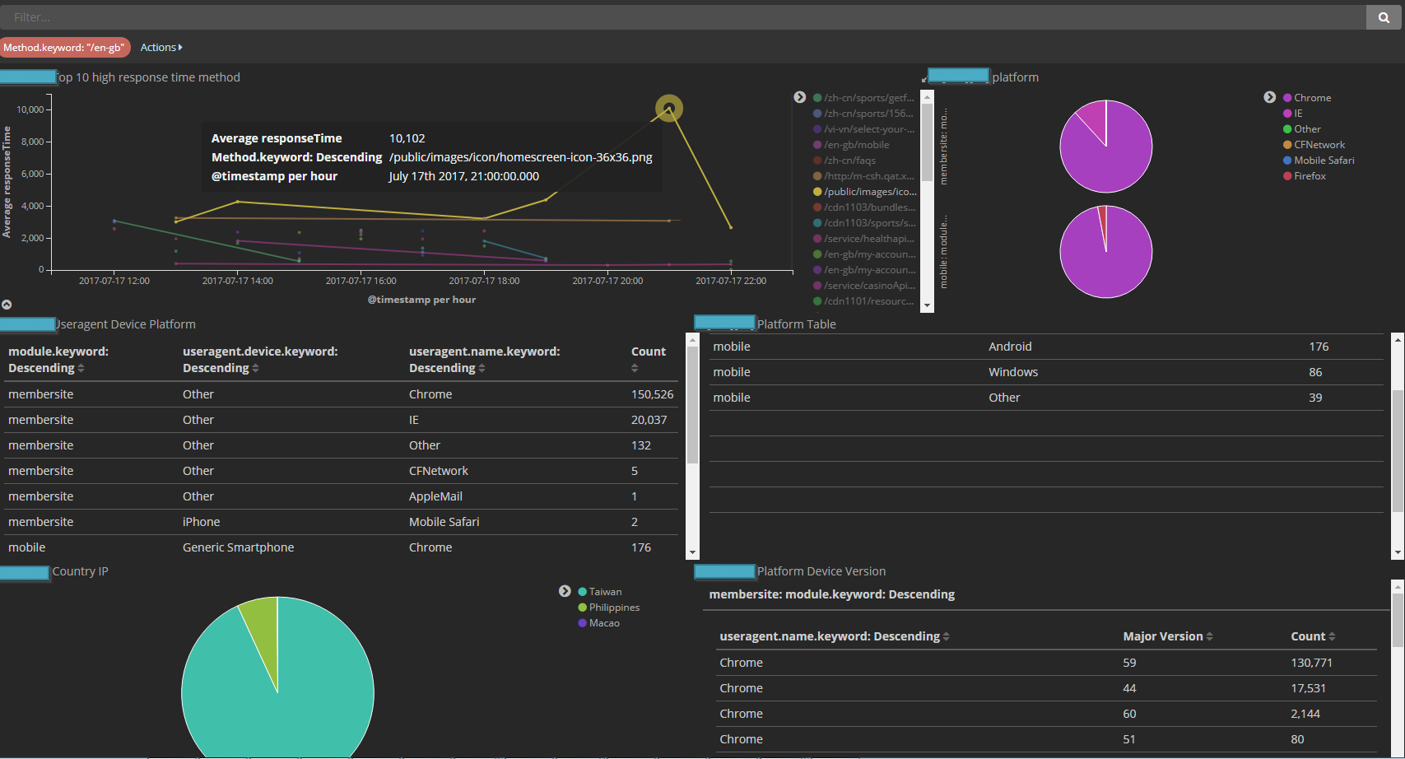Sort by module.keyword column sort arrows
Image resolution: width=1405 pixels, height=759 pixels.
pyautogui.click(x=81, y=369)
